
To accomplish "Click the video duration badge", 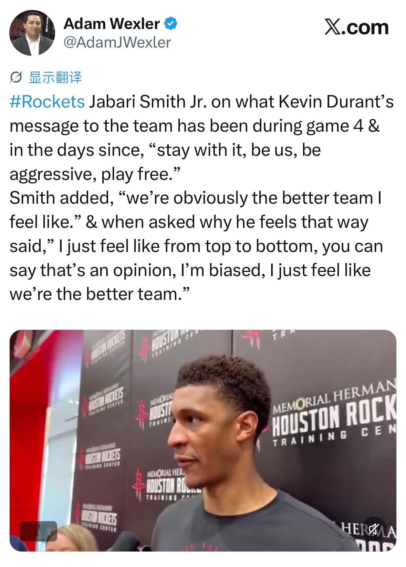I will pos(38,531).
